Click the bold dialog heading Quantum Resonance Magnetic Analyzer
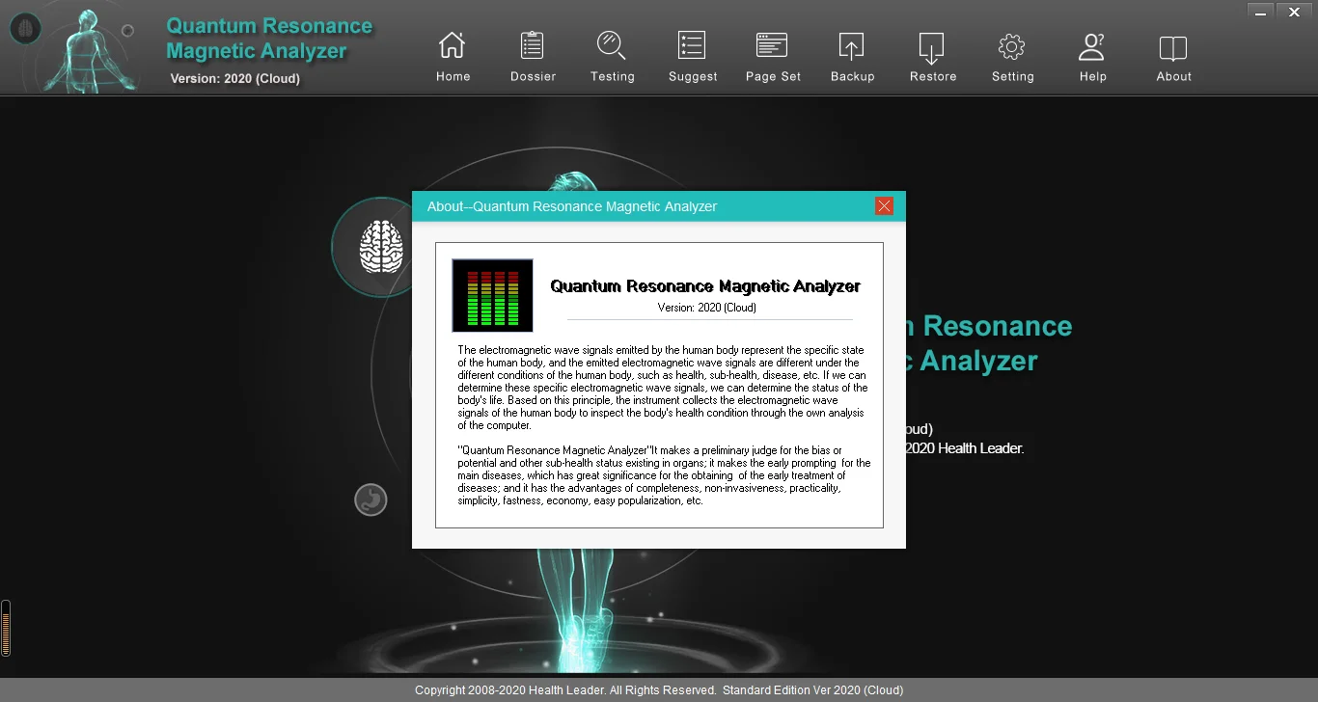 coord(705,285)
